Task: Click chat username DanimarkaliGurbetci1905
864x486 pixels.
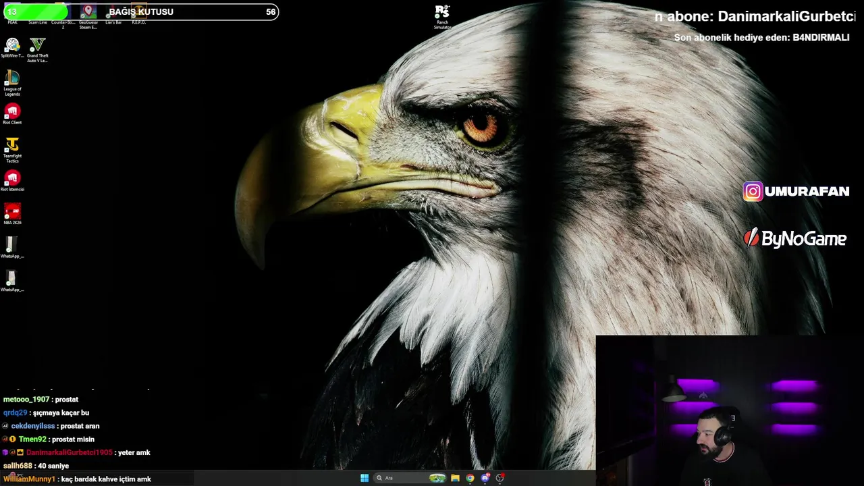Action: click(69, 452)
